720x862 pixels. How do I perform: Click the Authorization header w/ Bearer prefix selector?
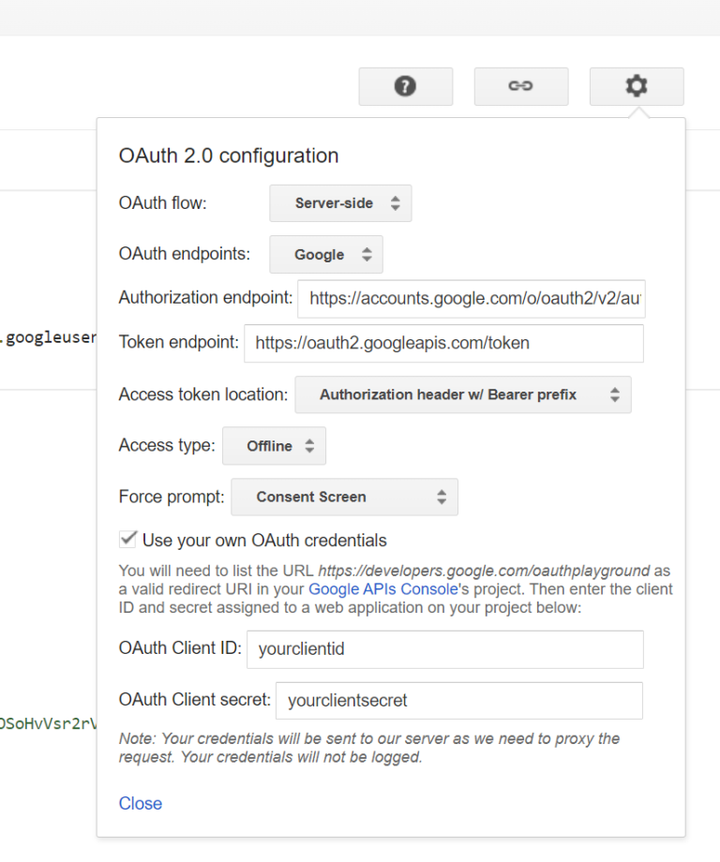click(463, 394)
